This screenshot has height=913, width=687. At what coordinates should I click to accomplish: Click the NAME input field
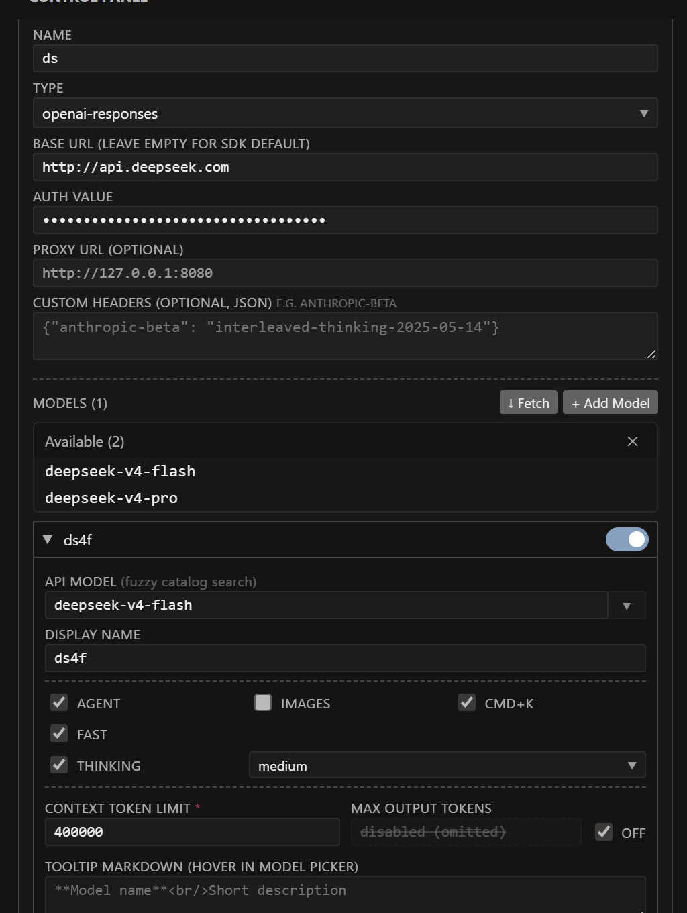(x=345, y=58)
